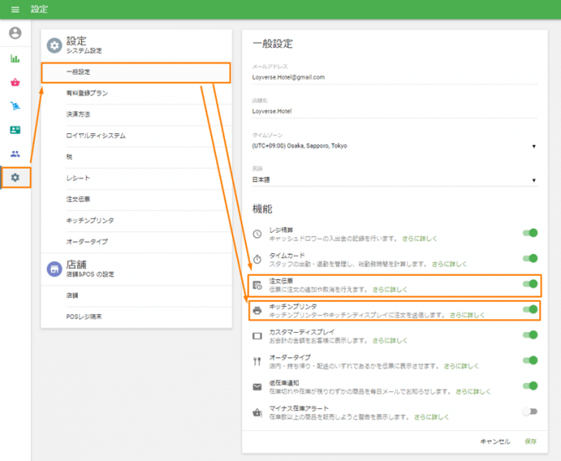This screenshot has height=461, width=561.
Task: Select 一般設定 in settings menu
Action: (136, 72)
